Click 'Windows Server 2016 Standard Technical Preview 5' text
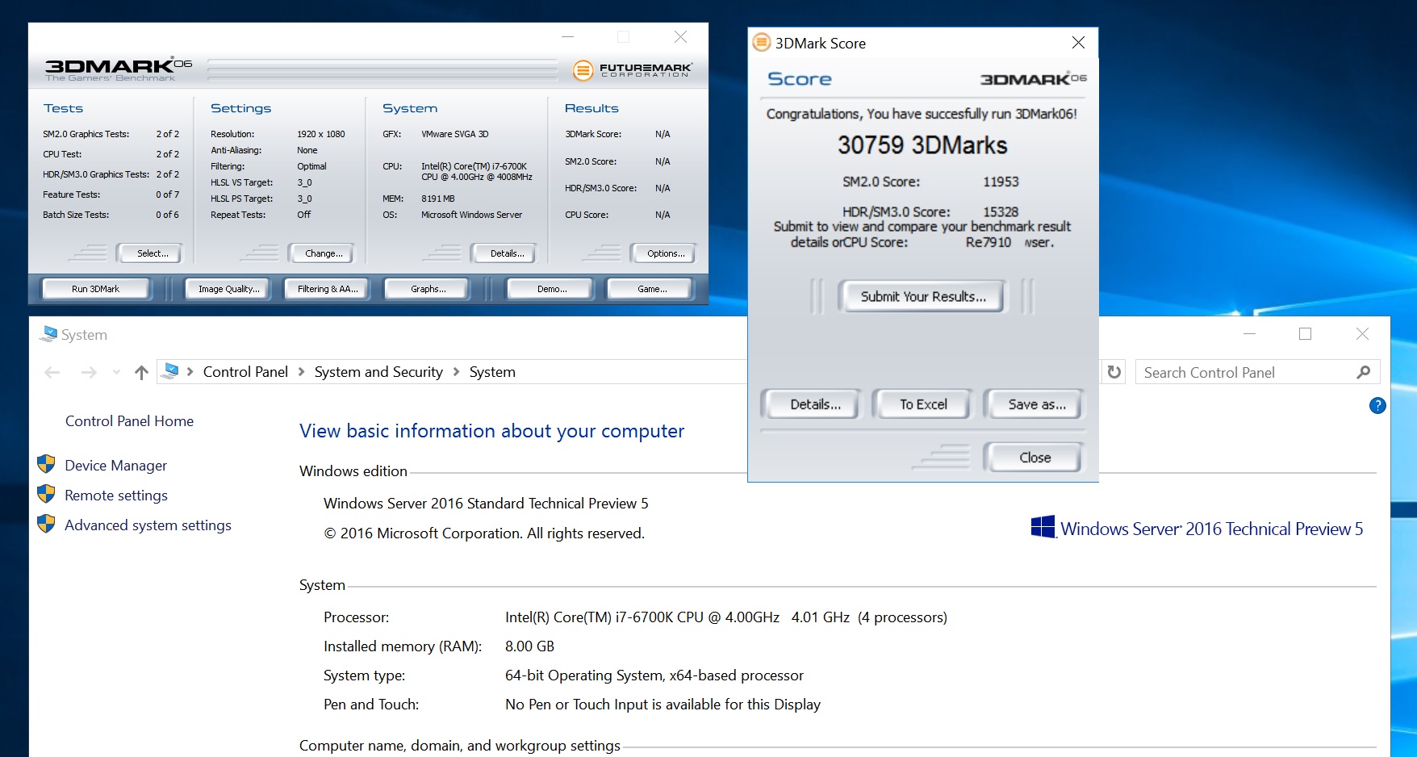 [486, 504]
